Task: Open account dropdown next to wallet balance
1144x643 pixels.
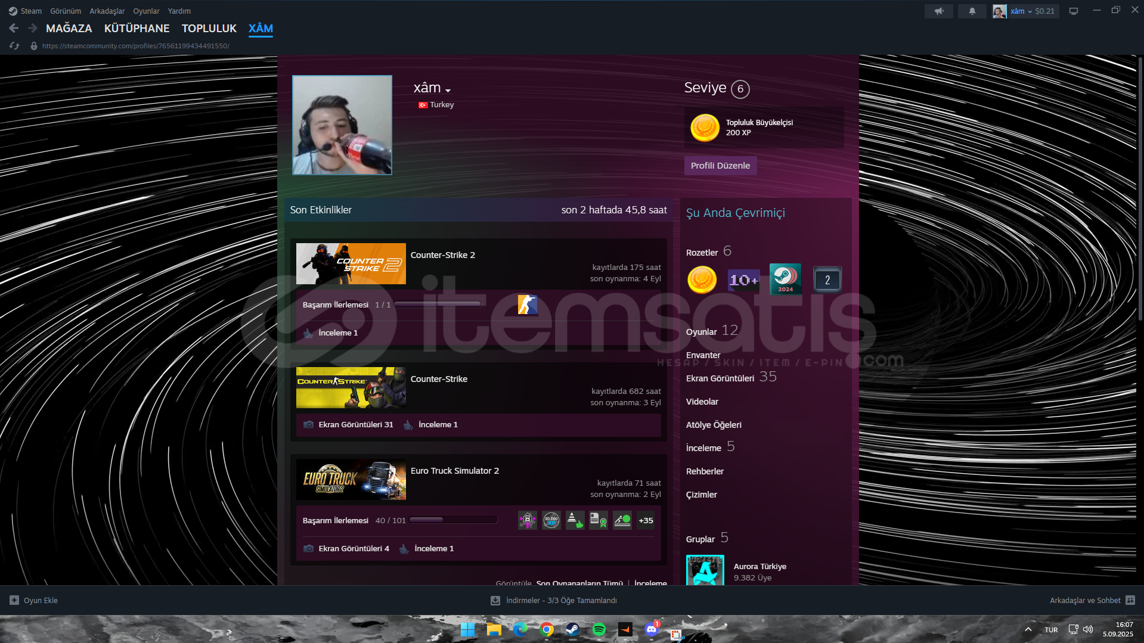Action: [x=1030, y=11]
